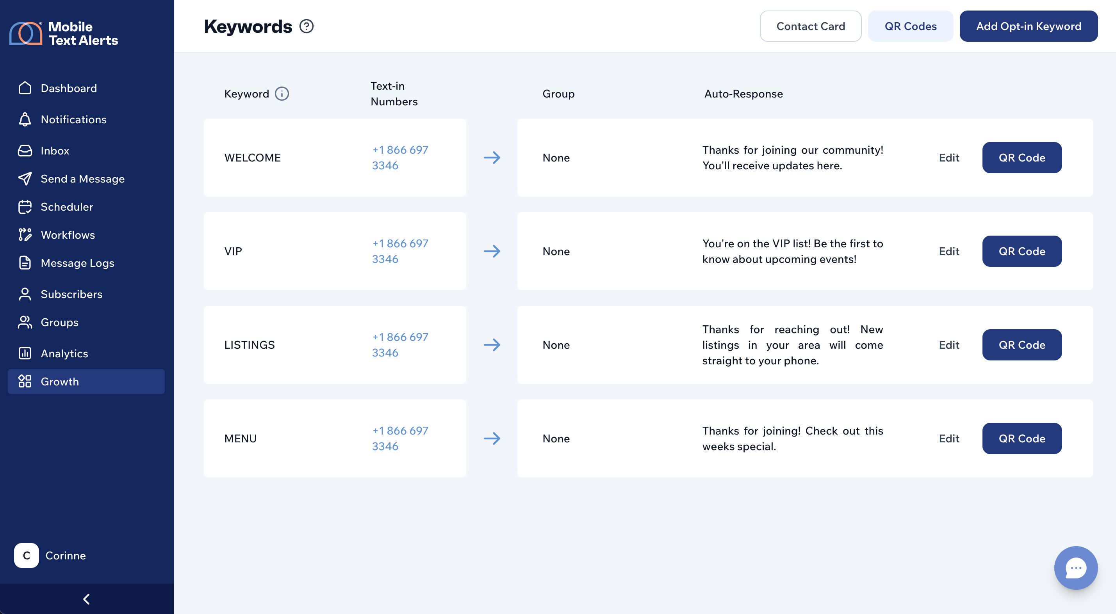The image size is (1116, 614).
Task: Click the Workflows branch icon
Action: click(25, 235)
